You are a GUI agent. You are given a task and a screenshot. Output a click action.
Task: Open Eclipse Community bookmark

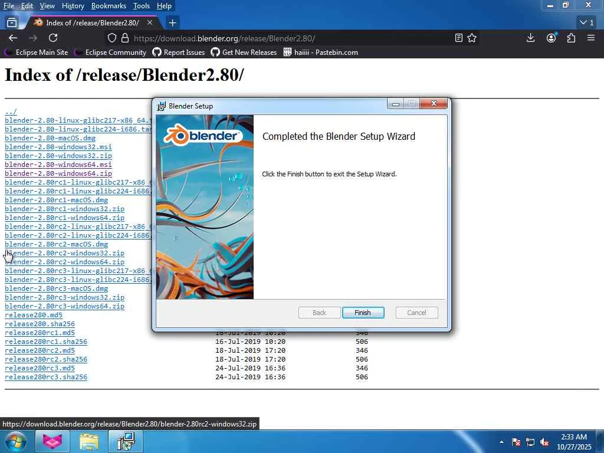pyautogui.click(x=110, y=52)
